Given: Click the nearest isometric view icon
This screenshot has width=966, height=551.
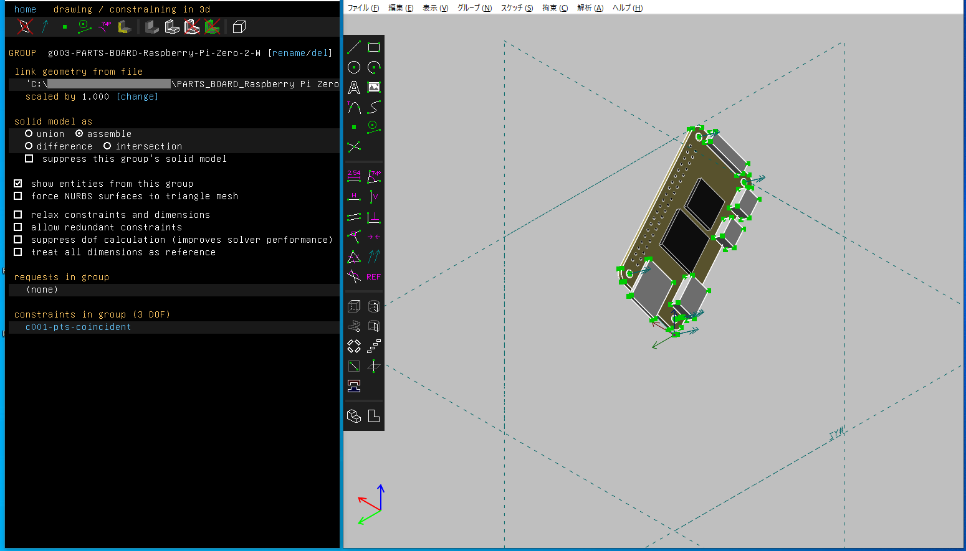Looking at the screenshot, I should pos(354,416).
